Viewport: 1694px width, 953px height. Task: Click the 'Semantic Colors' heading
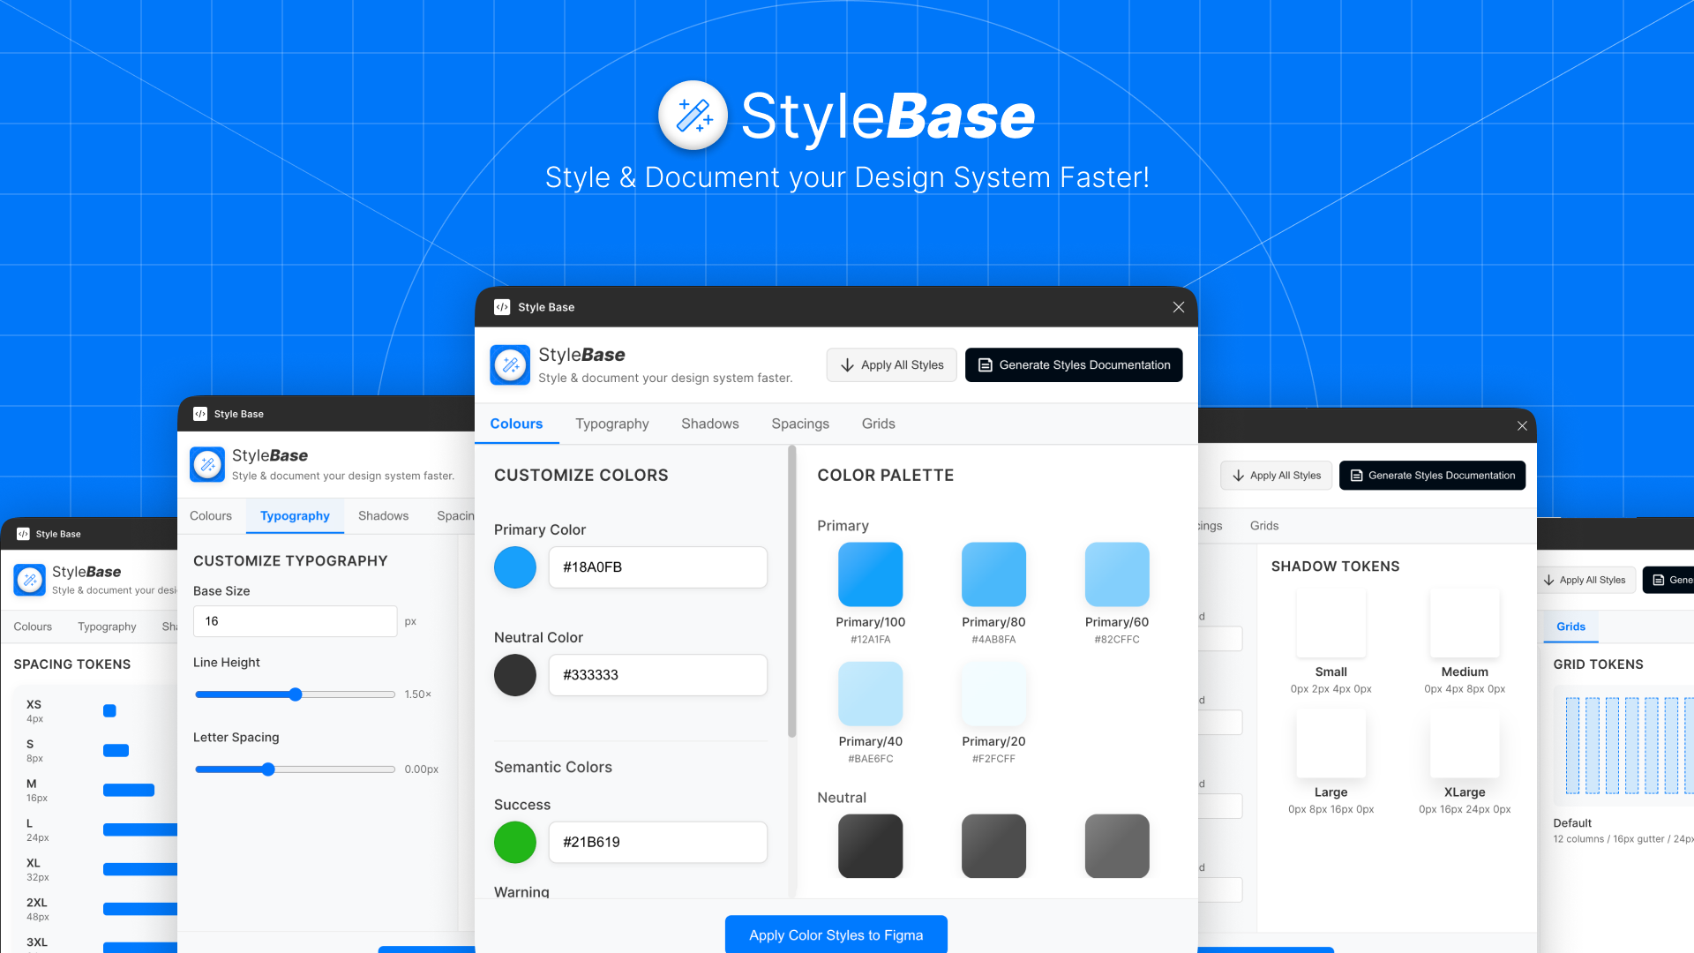tap(553, 767)
